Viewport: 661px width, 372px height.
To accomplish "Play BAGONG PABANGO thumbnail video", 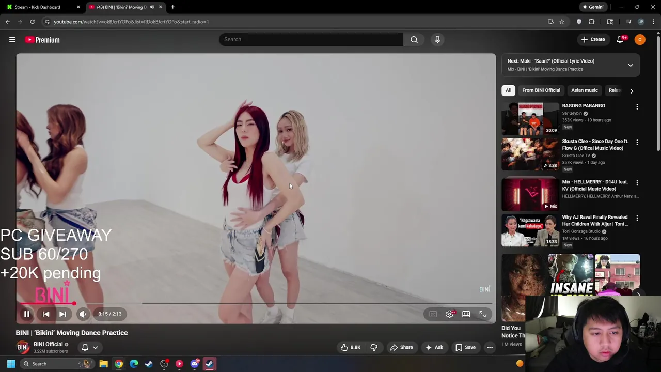I will pyautogui.click(x=530, y=118).
